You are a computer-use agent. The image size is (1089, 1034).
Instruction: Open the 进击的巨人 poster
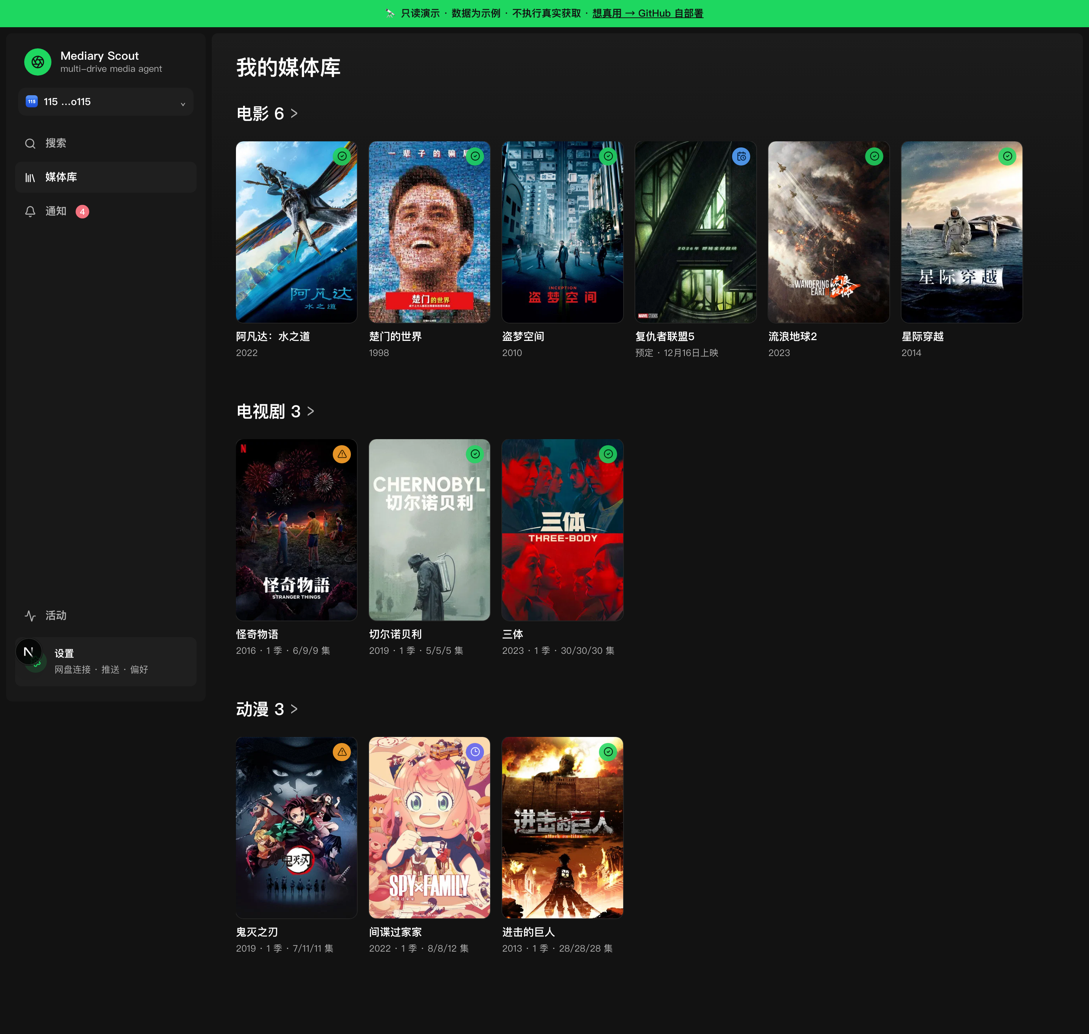coord(562,828)
